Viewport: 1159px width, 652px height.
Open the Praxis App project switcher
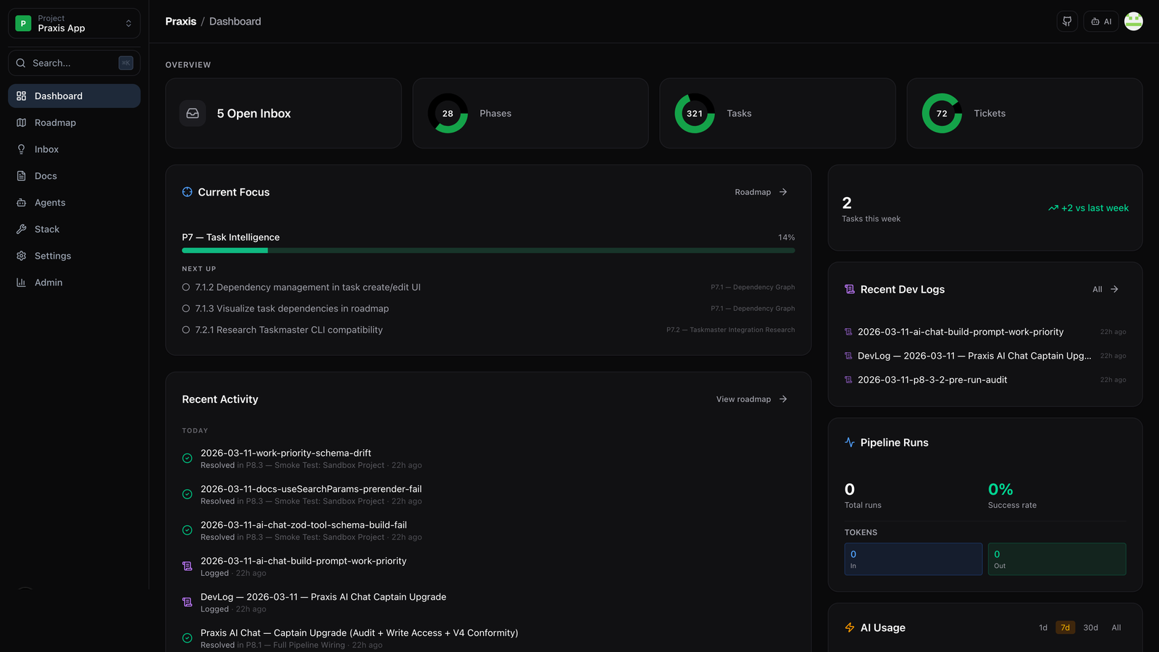[73, 22]
